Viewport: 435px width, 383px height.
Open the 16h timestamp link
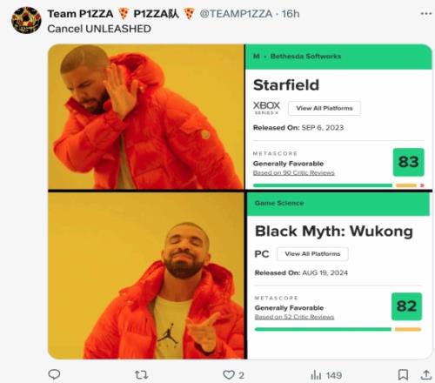[291, 14]
